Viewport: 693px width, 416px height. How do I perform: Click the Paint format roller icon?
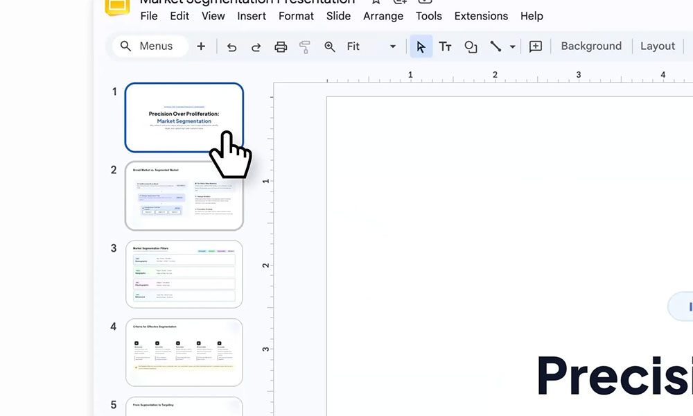click(x=305, y=46)
